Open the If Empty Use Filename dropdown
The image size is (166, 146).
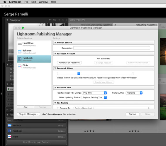tap(134, 93)
